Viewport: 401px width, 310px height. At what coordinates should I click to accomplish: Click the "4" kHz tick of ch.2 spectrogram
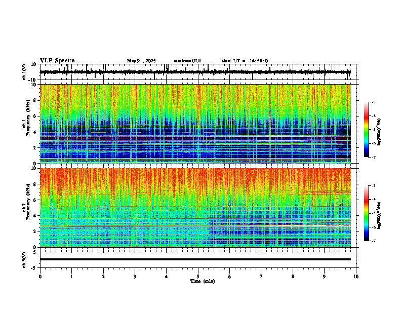pos(35,216)
